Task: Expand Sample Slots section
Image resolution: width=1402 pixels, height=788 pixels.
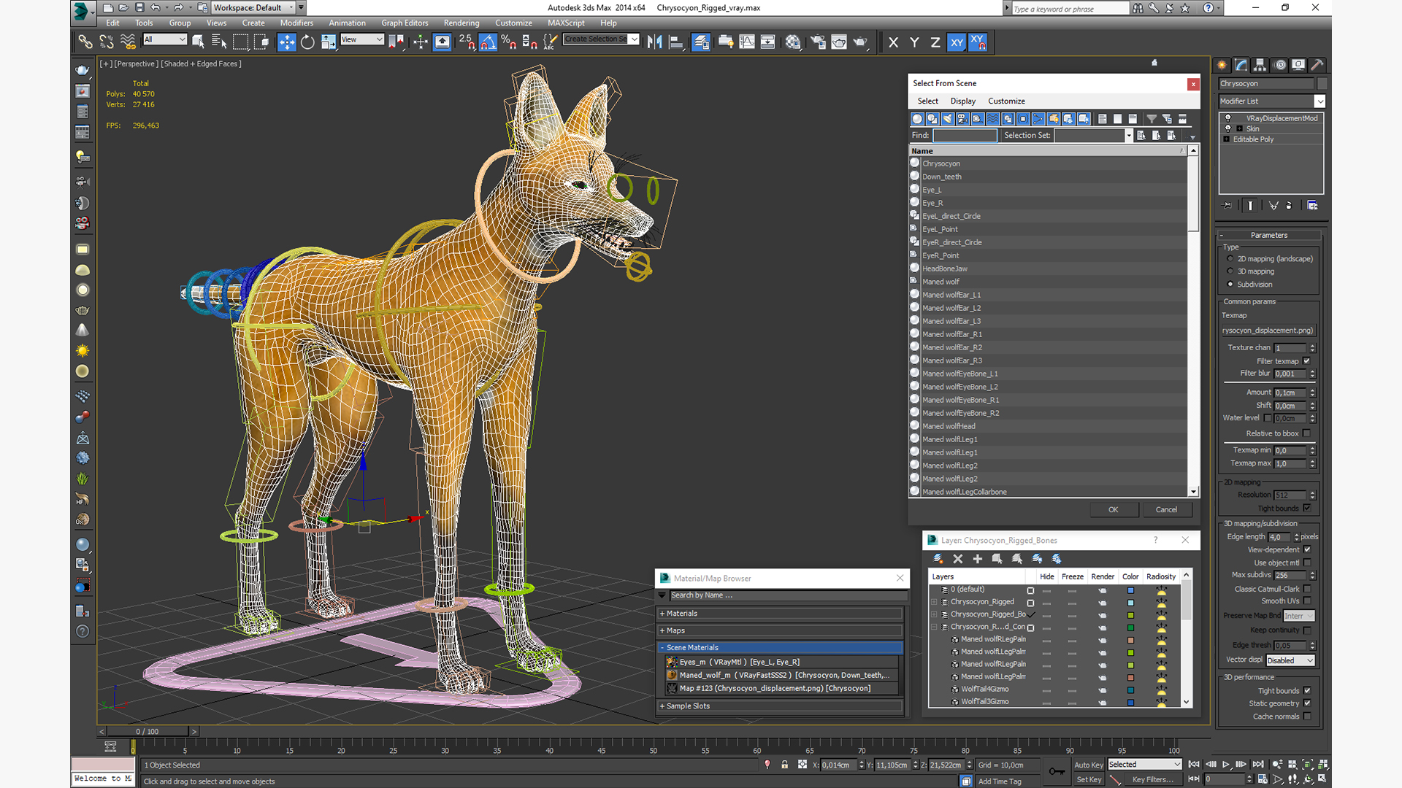Action: [x=780, y=706]
